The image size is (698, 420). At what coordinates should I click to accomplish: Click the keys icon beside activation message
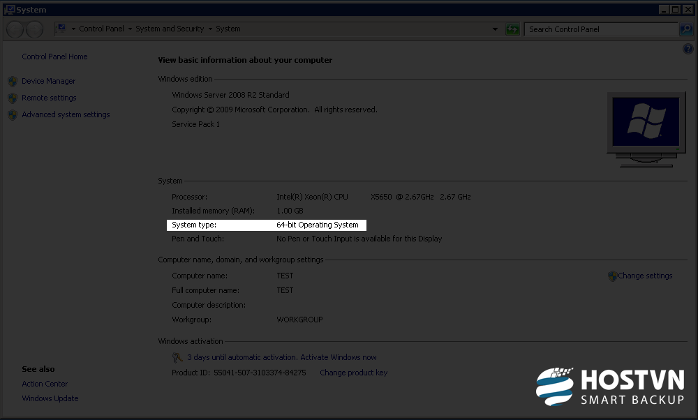pyautogui.click(x=177, y=357)
